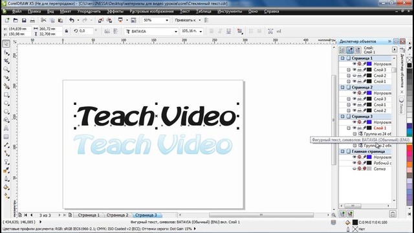This screenshot has height=233, width=414.
Task: Click the Undo arrow icon
Action: tap(72, 20)
